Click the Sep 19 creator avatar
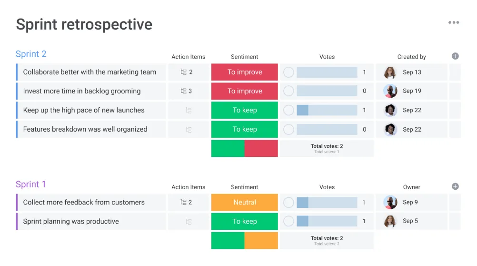This screenshot has height=266, width=477. click(390, 91)
